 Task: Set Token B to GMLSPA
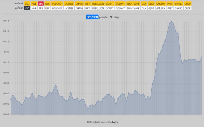160,8
